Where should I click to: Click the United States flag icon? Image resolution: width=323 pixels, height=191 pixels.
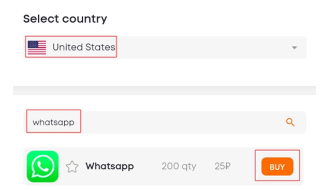[37, 47]
